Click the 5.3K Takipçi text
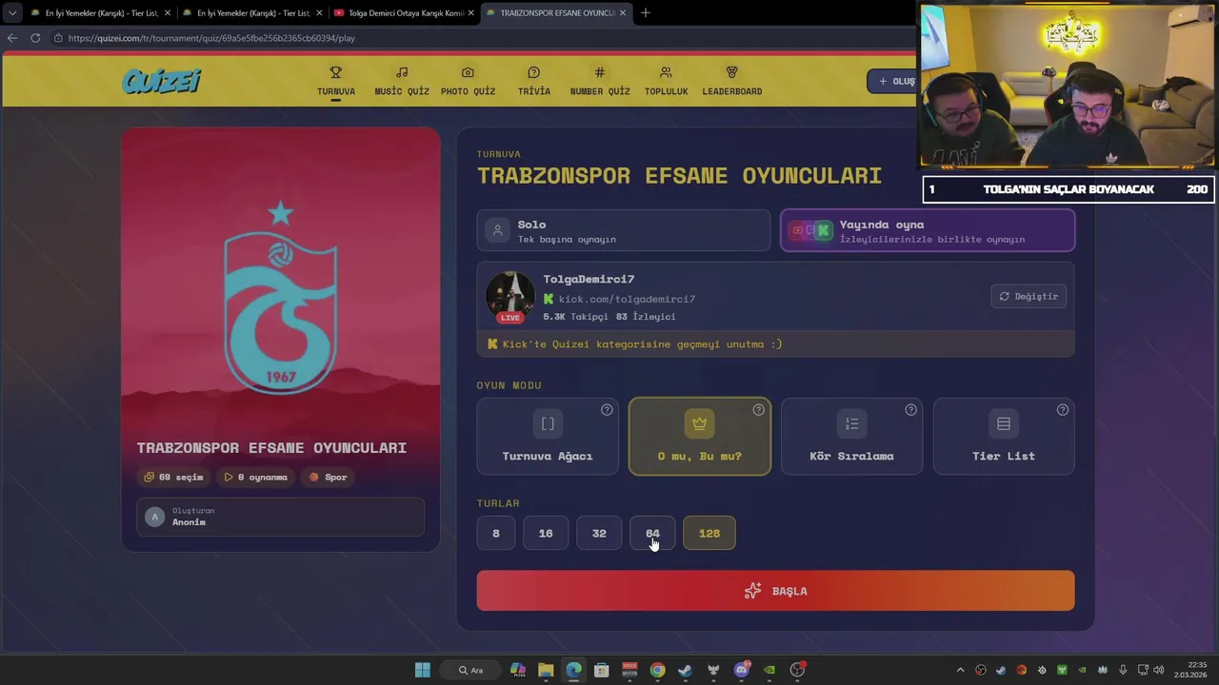This screenshot has width=1219, height=685. pos(575,316)
